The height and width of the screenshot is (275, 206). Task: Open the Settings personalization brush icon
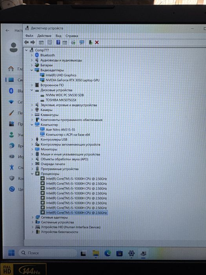(11, 113)
